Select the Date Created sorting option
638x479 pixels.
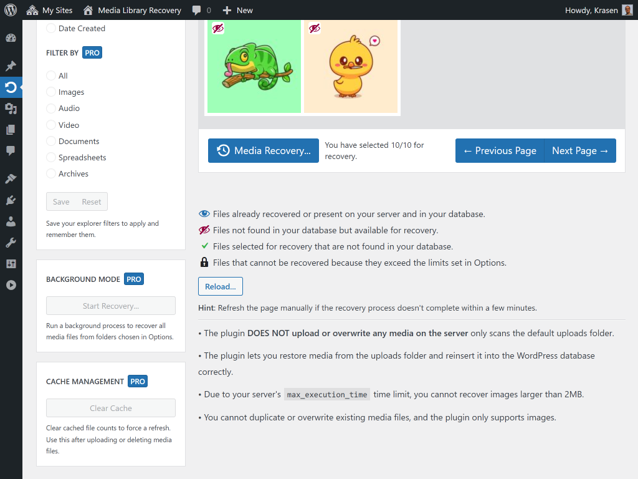50,28
